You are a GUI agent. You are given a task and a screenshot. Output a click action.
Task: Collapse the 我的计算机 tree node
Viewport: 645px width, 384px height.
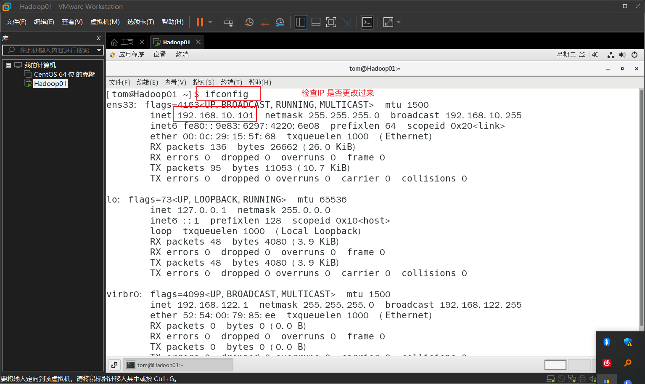tap(8, 65)
